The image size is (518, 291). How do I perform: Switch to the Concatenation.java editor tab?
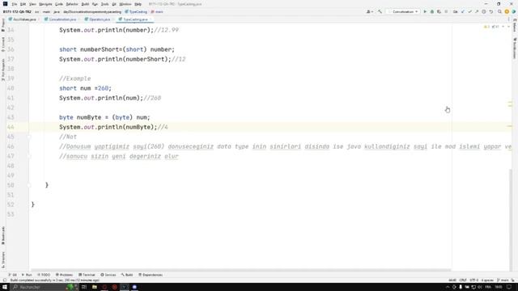click(62, 19)
